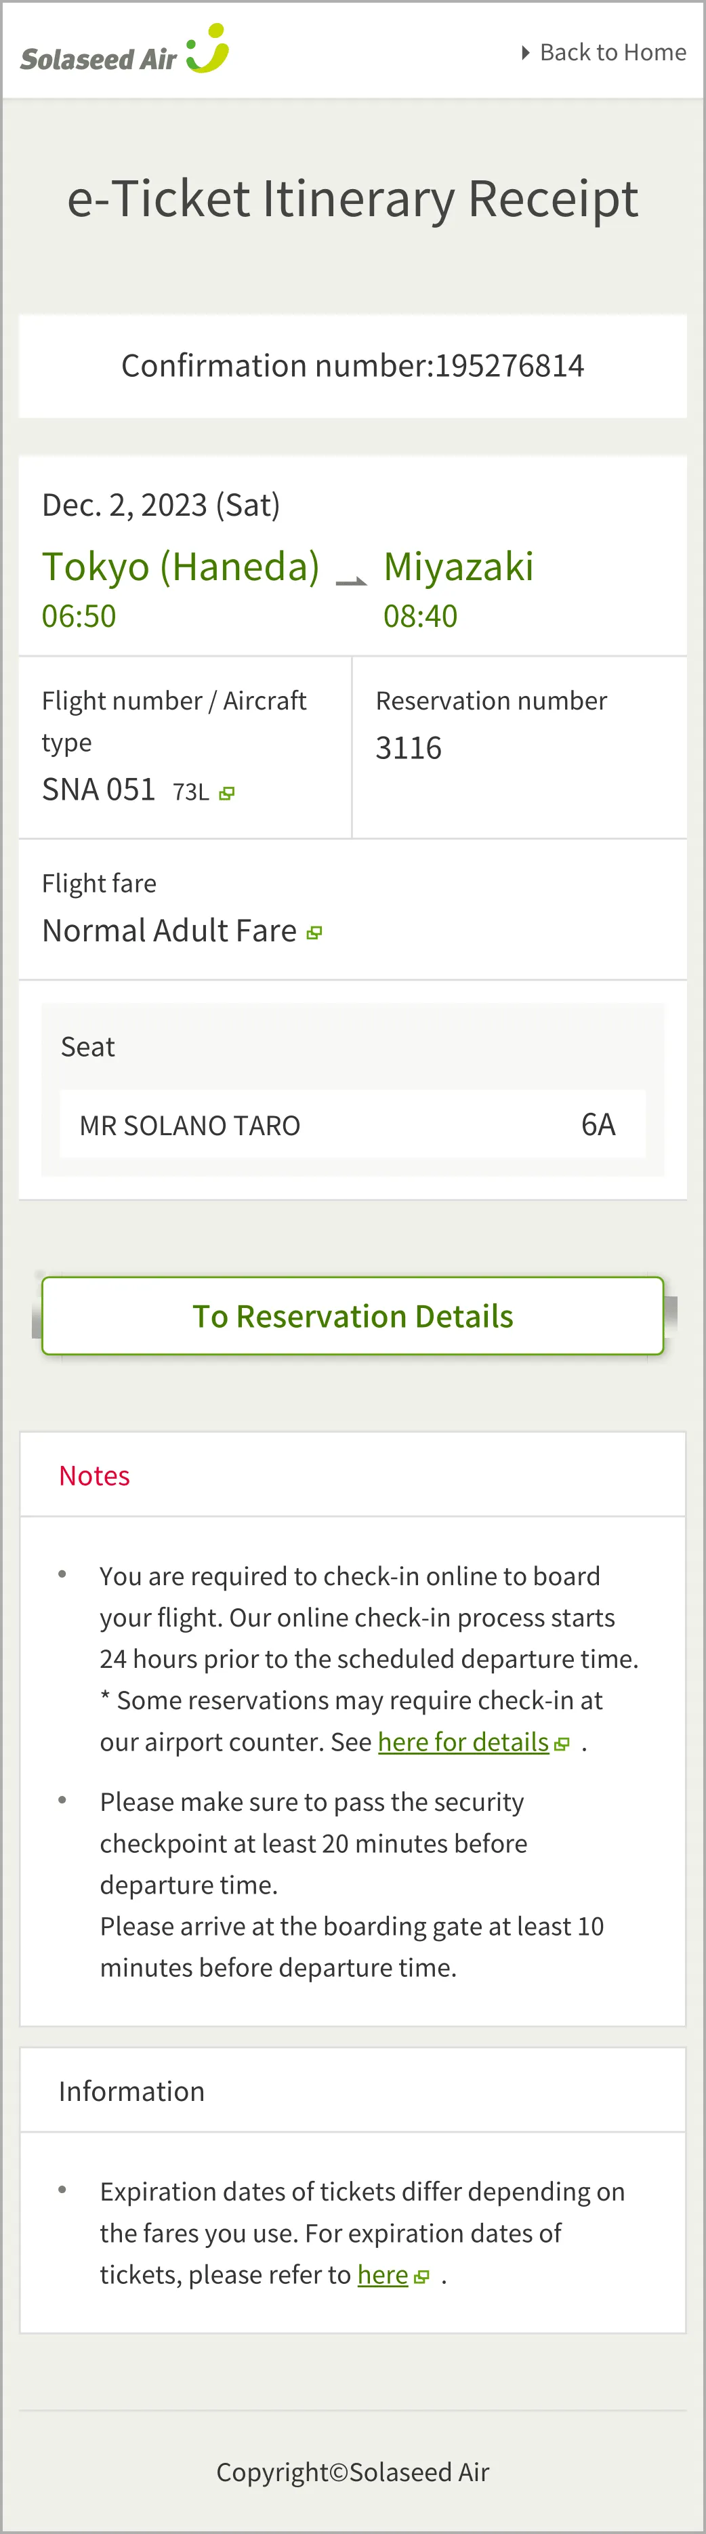Viewport: 706px width, 2534px height.
Task: Select the Notes section heading
Action: pyautogui.click(x=94, y=1475)
